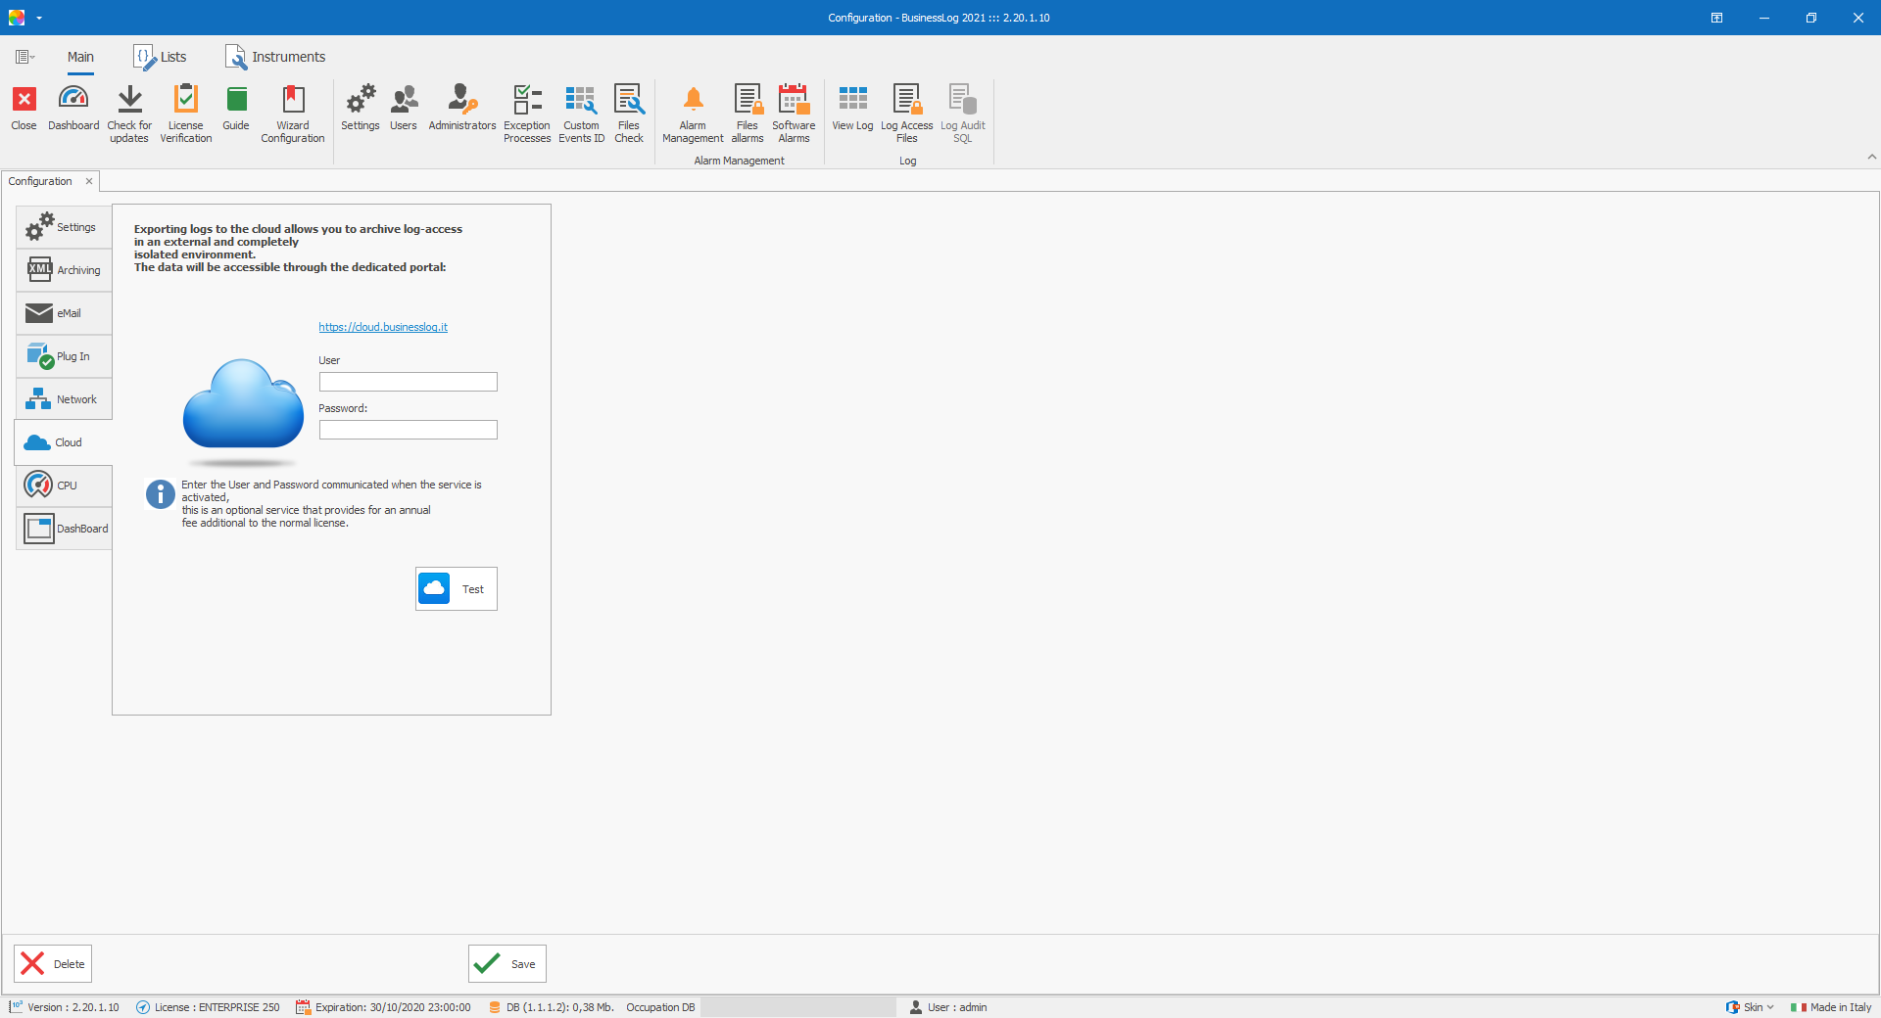Open the Users ribbon icon

404,99
